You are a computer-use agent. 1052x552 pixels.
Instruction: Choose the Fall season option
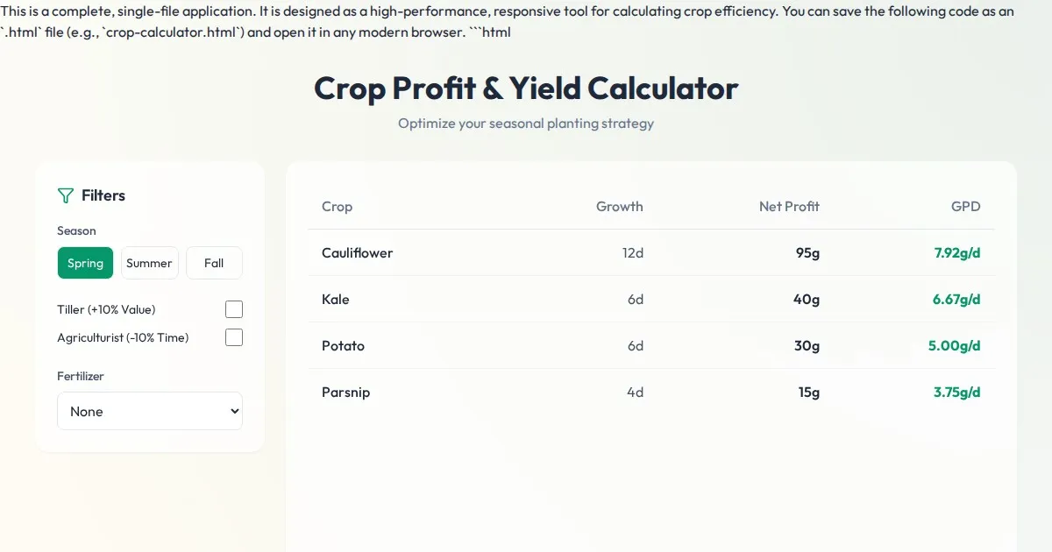[214, 263]
